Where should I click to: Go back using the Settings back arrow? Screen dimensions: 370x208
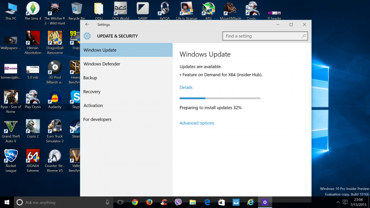pos(87,24)
